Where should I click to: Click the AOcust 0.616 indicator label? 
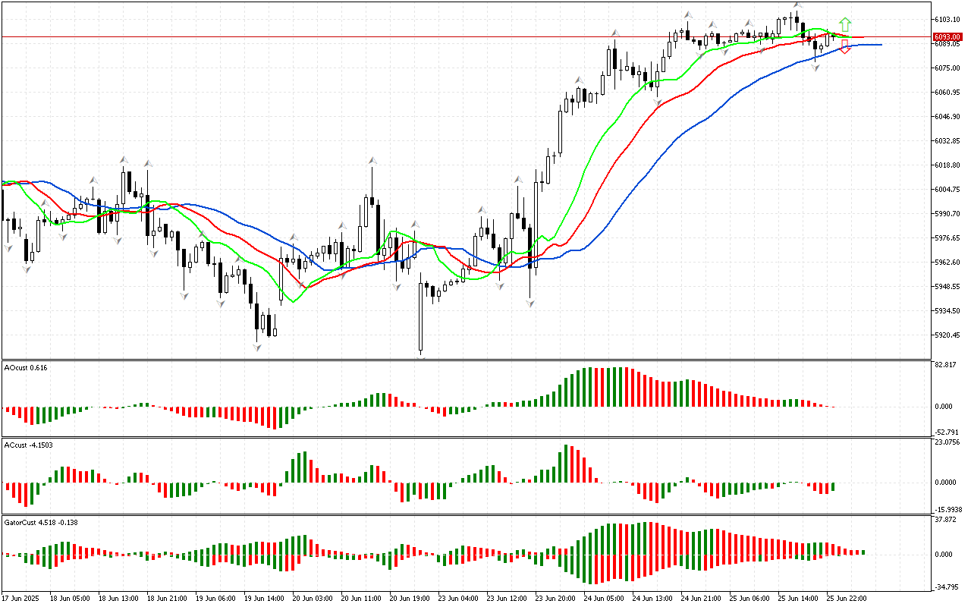pyautogui.click(x=26, y=368)
